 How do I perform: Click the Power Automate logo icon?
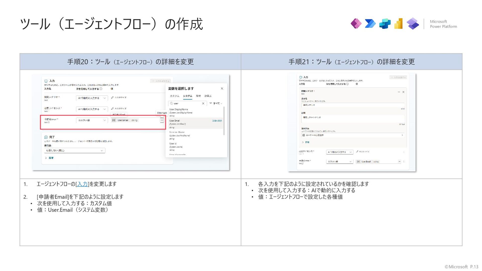pos(370,24)
